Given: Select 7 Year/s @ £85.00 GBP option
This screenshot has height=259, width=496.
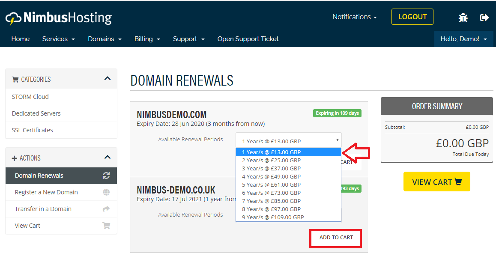Looking at the screenshot, I should coord(289,201).
